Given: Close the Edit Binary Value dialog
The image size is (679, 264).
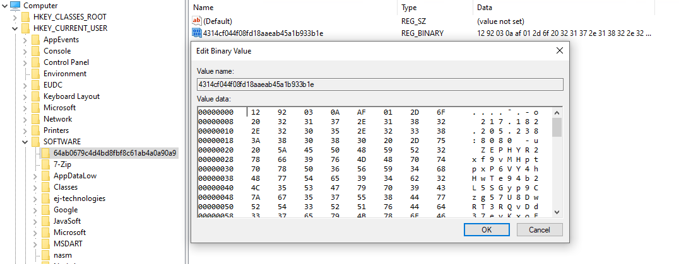Looking at the screenshot, I should point(559,50).
